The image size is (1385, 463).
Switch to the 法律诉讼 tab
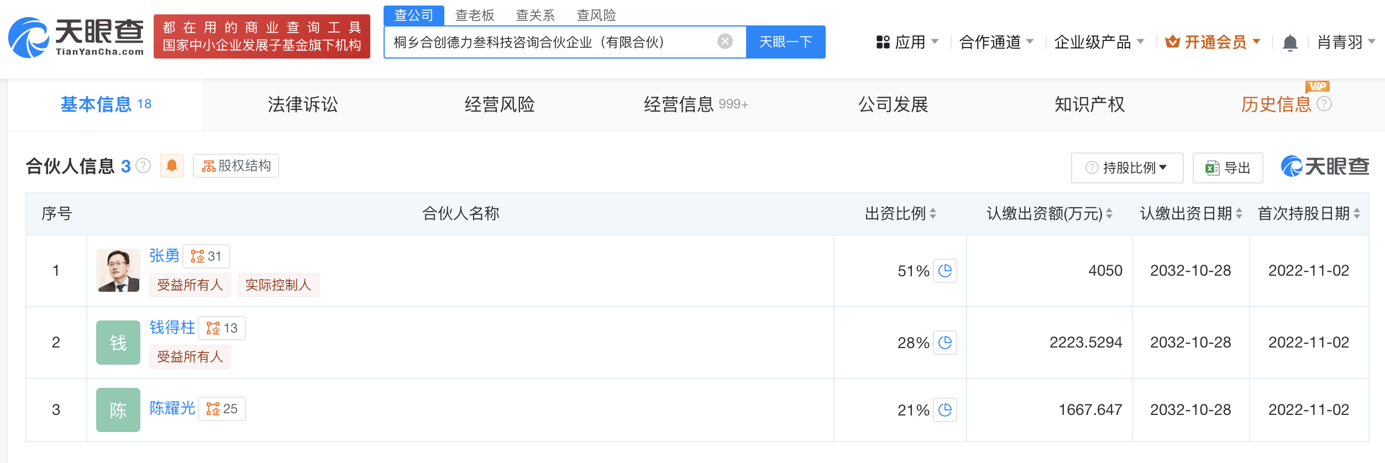coord(302,104)
